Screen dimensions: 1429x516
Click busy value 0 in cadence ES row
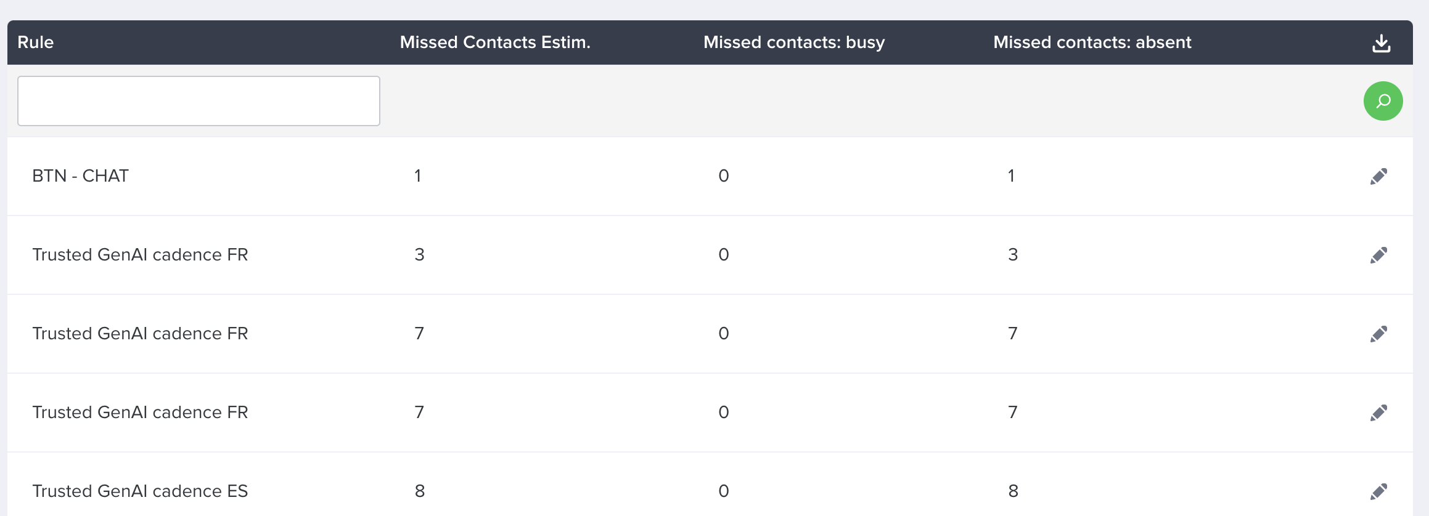[724, 491]
